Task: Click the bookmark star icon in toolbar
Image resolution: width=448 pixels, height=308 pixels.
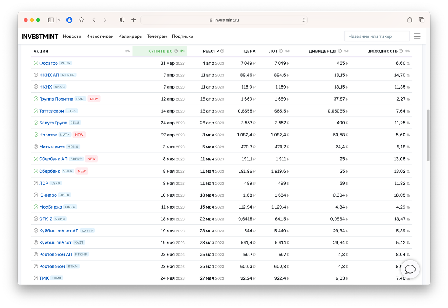Action: pyautogui.click(x=81, y=20)
